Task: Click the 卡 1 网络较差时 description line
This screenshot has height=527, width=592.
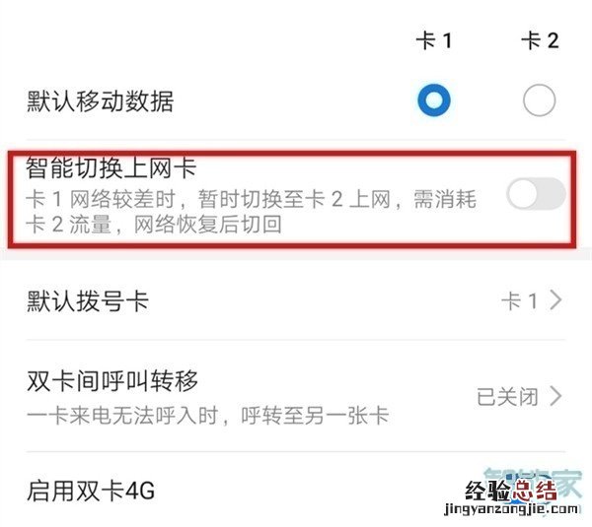Action: pos(251,199)
